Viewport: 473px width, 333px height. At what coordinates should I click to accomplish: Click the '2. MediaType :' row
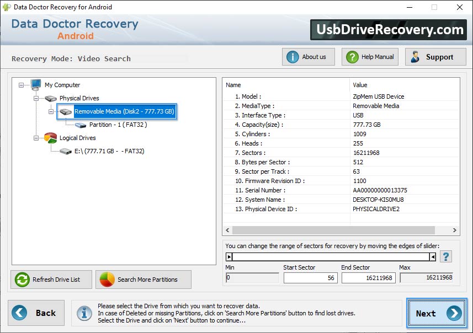tap(341, 106)
